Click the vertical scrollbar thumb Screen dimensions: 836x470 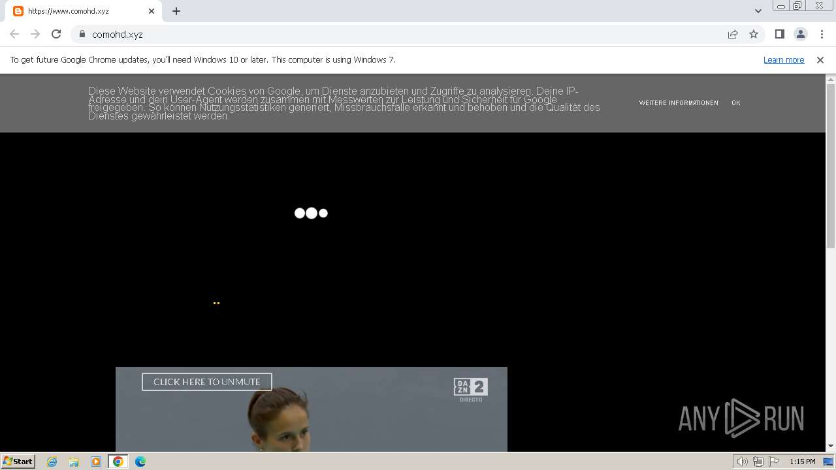[x=831, y=166]
